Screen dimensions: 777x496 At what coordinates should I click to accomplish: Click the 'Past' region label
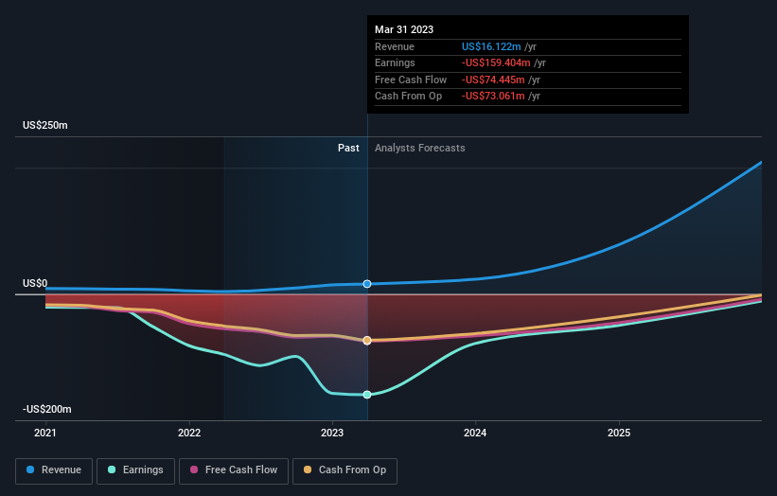click(x=348, y=149)
